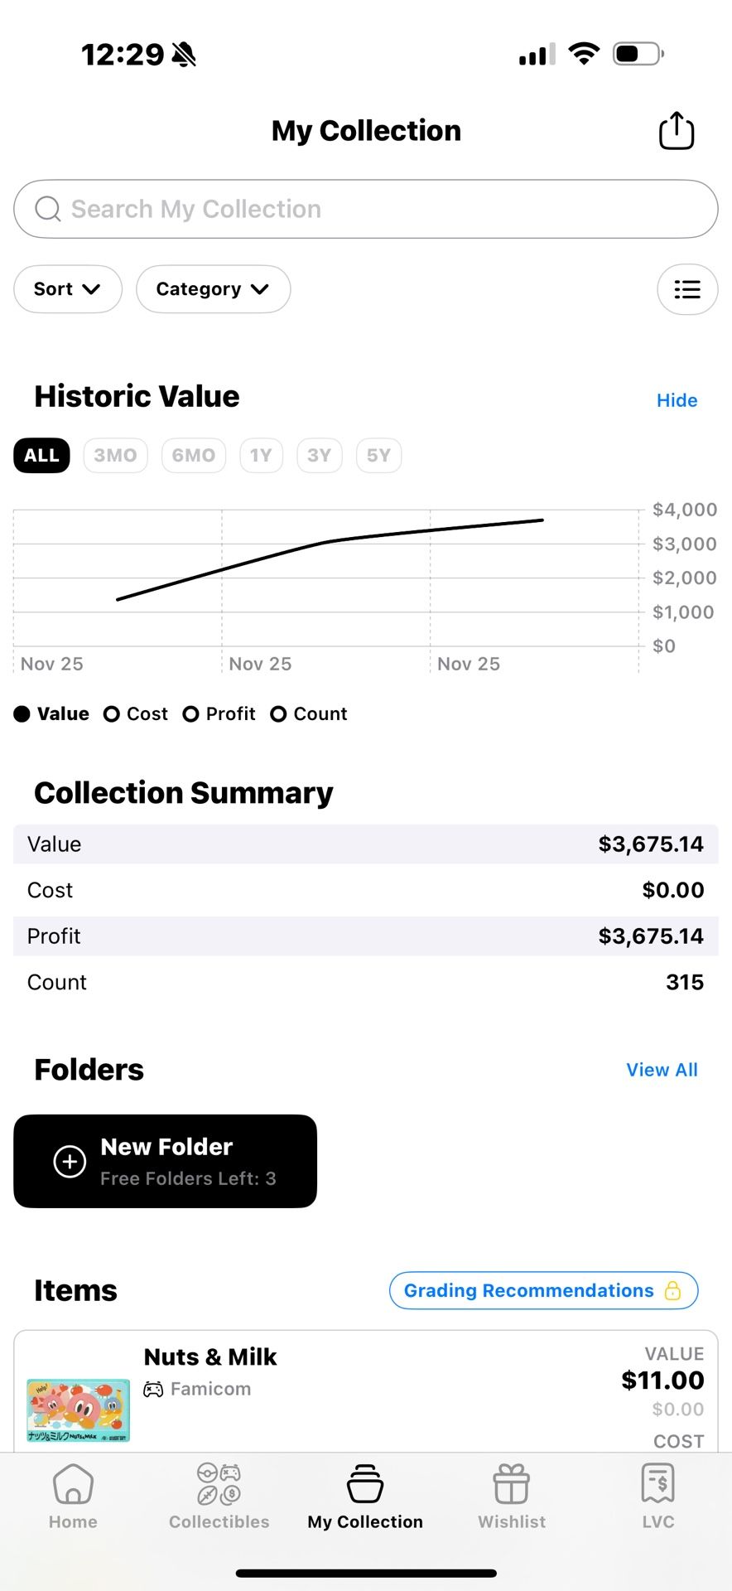Screen dimensions: 732x1591
Task: Select the Profit radio option
Action: 191,714
